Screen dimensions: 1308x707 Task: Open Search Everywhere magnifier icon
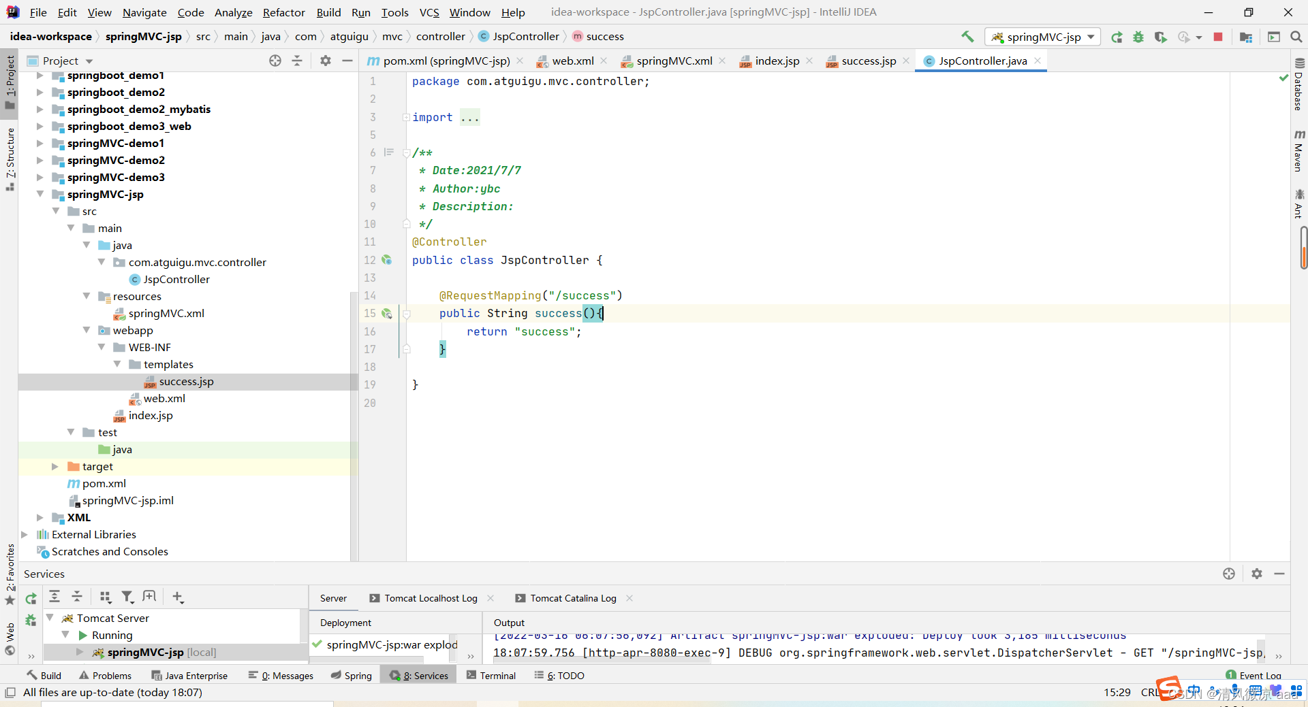(x=1296, y=37)
